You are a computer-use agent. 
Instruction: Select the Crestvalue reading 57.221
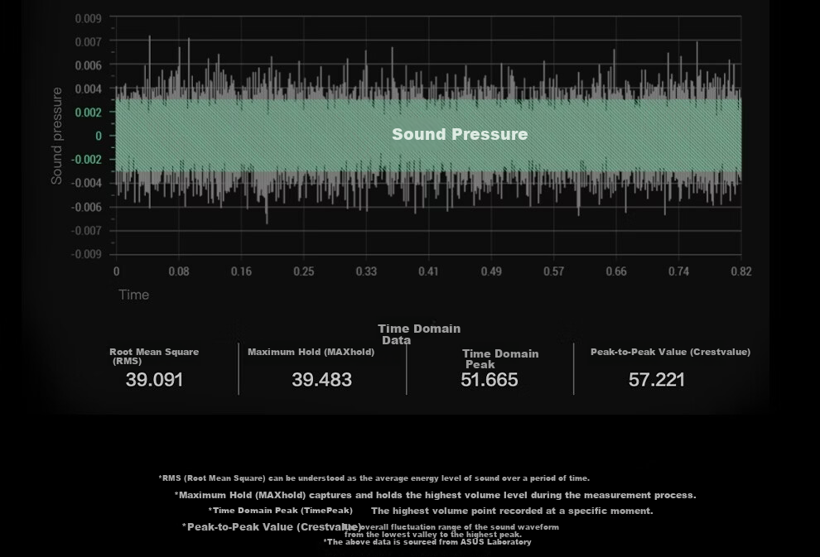(x=656, y=380)
